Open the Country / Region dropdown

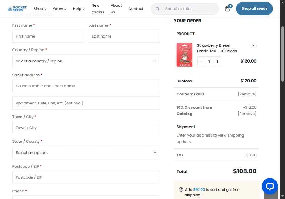pyautogui.click(x=86, y=61)
